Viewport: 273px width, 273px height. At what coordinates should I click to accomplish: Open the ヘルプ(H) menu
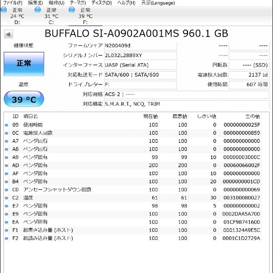pyautogui.click(x=126, y=3)
